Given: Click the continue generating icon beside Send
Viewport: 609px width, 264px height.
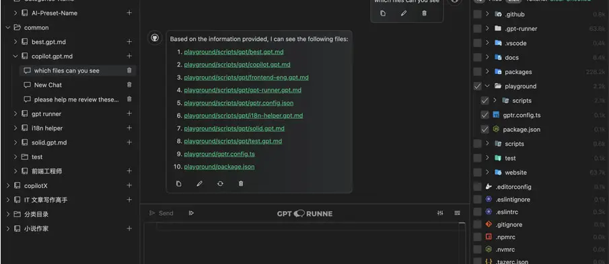Looking at the screenshot, I should [x=191, y=213].
